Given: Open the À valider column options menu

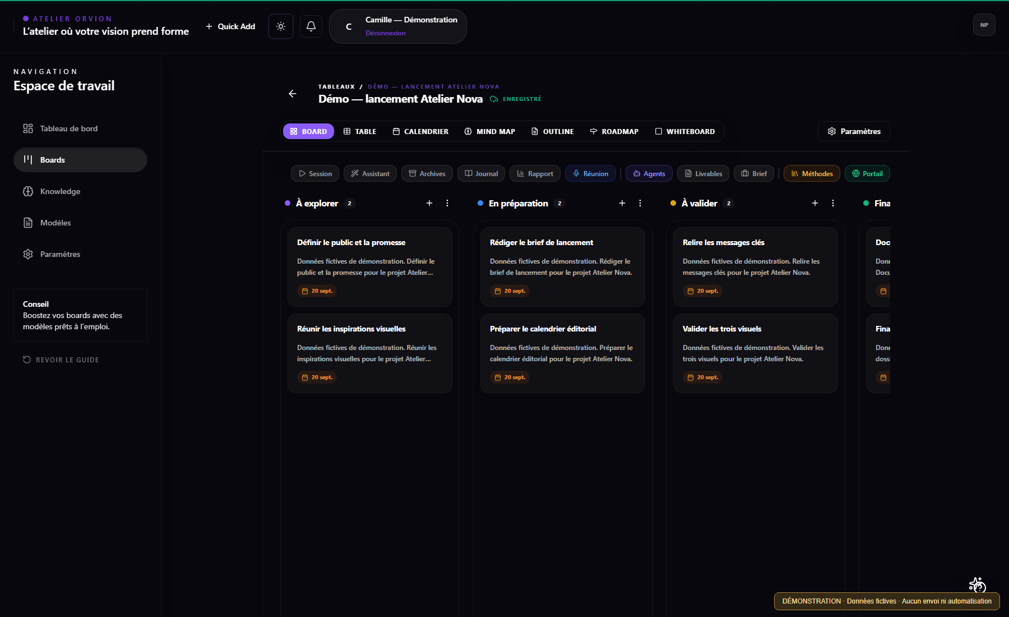Looking at the screenshot, I should point(833,203).
